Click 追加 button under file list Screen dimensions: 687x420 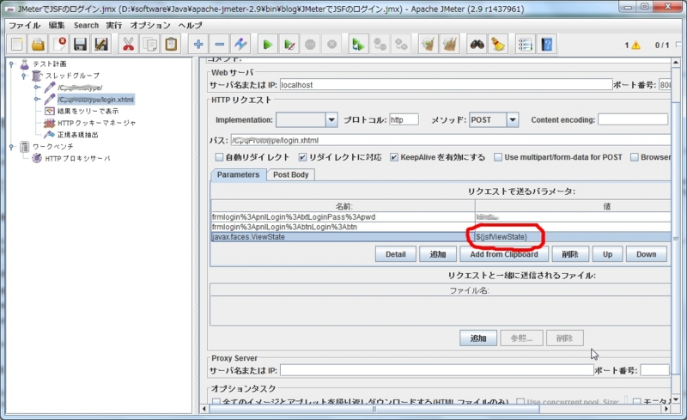tap(478, 338)
